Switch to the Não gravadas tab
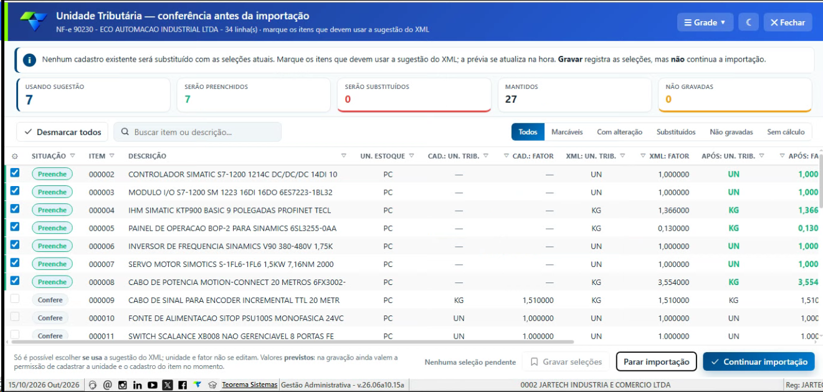 [731, 132]
